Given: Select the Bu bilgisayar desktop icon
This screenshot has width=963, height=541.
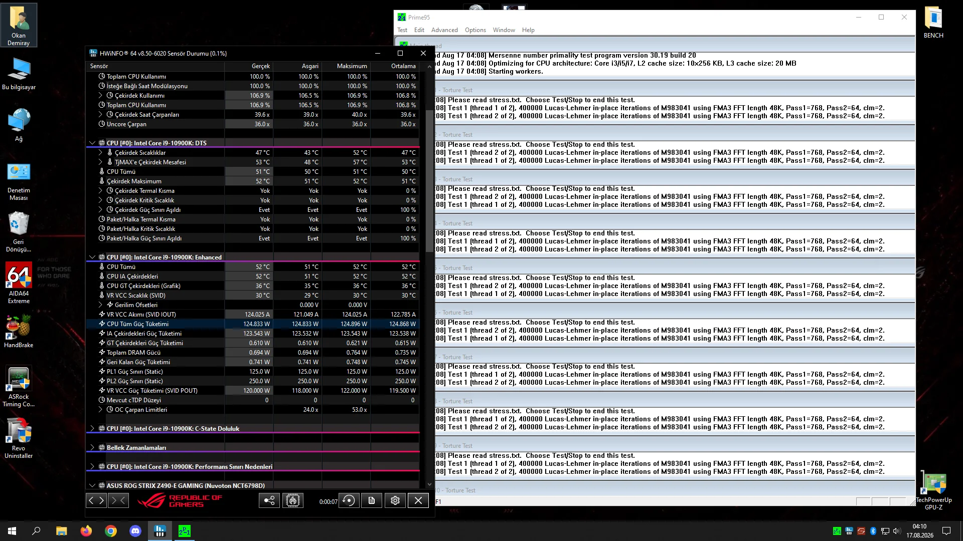Looking at the screenshot, I should 19,74.
